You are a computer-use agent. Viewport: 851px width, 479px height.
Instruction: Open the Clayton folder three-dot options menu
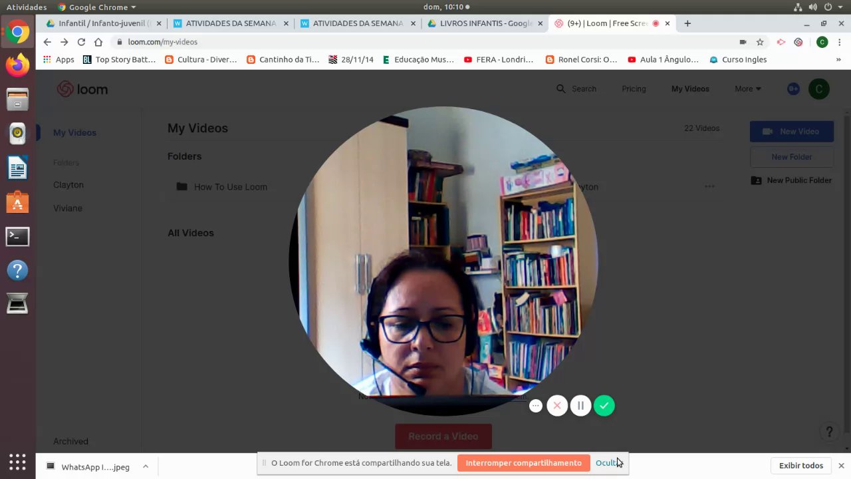pos(709,187)
